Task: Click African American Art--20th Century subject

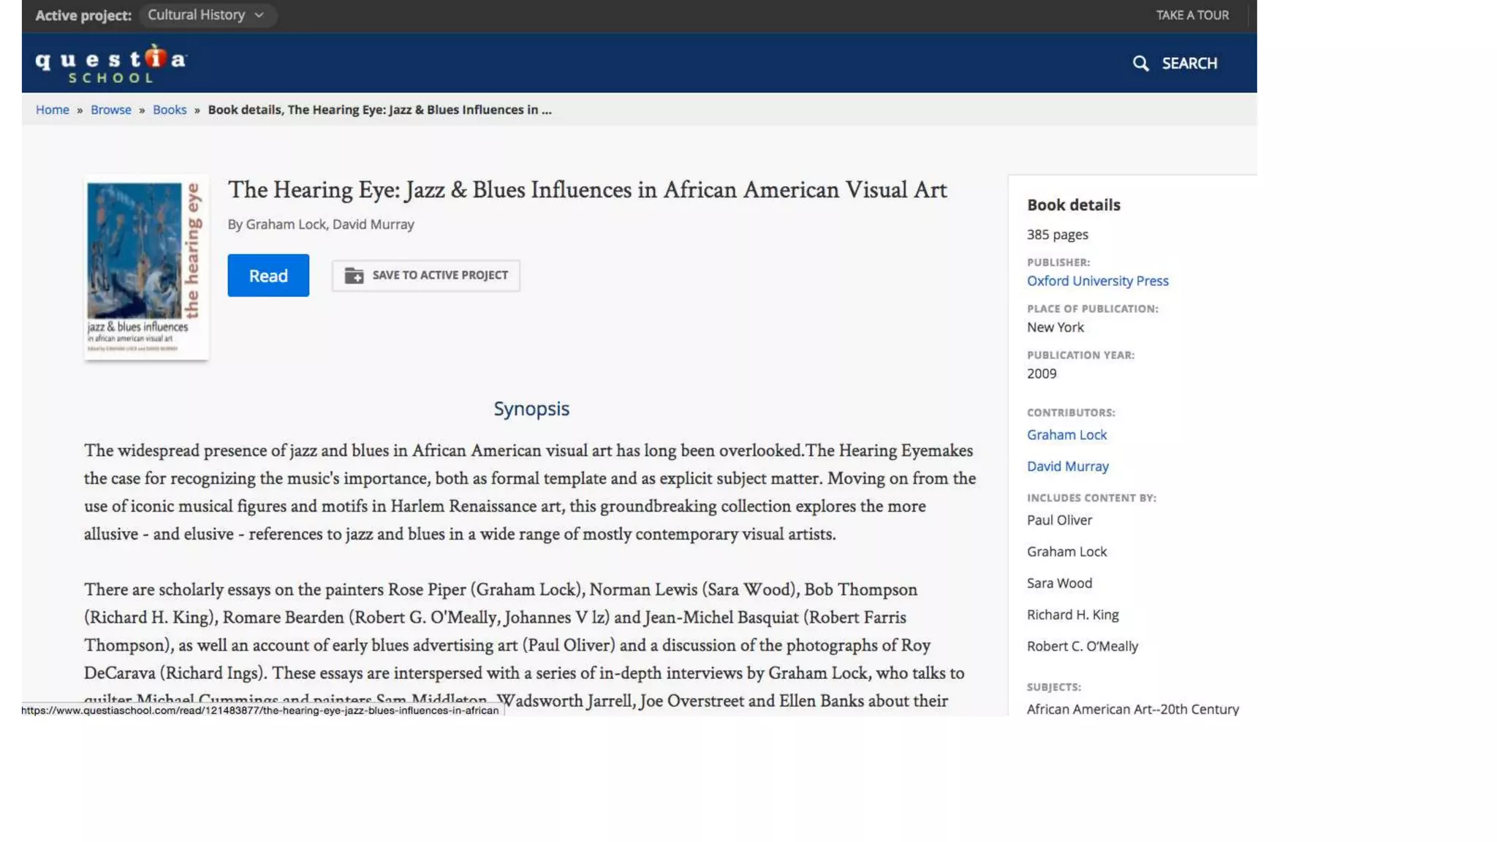Action: pyautogui.click(x=1132, y=709)
